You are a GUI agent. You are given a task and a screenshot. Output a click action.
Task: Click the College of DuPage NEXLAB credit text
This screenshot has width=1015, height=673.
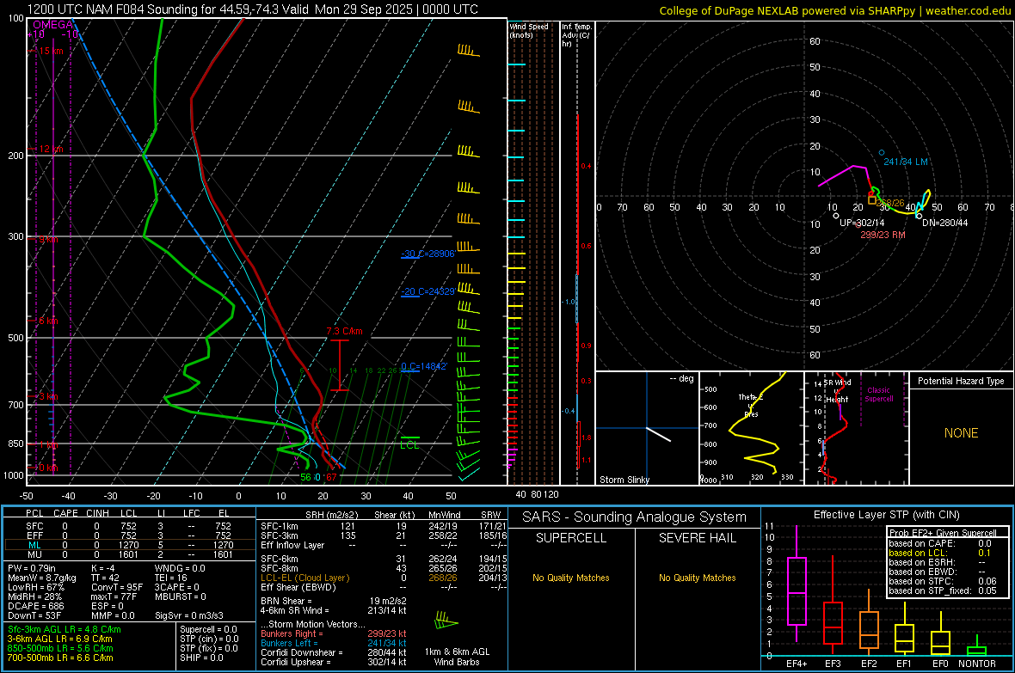[834, 10]
